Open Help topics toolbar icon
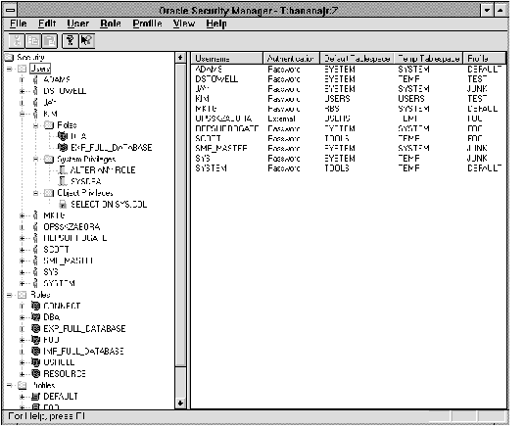The height and width of the screenshot is (428, 525). pyautogui.click(x=70, y=41)
